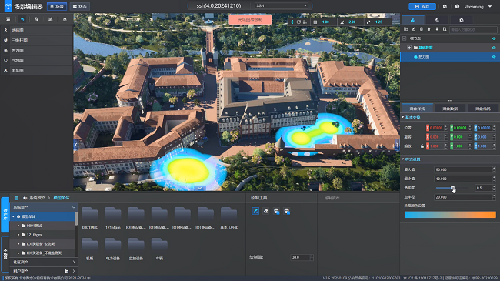Click the move-up arrow icon in scene tree toolbar
Screen dimensions: 500x281
(x=429, y=29)
